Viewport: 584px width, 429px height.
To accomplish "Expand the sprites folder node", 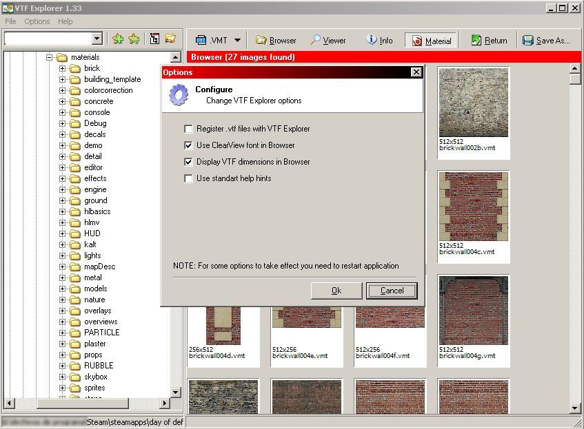I will click(62, 388).
